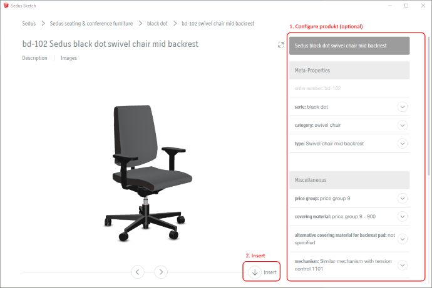This screenshot has height=288, width=432.
Task: Expand the serie black dot dropdown
Action: point(402,107)
